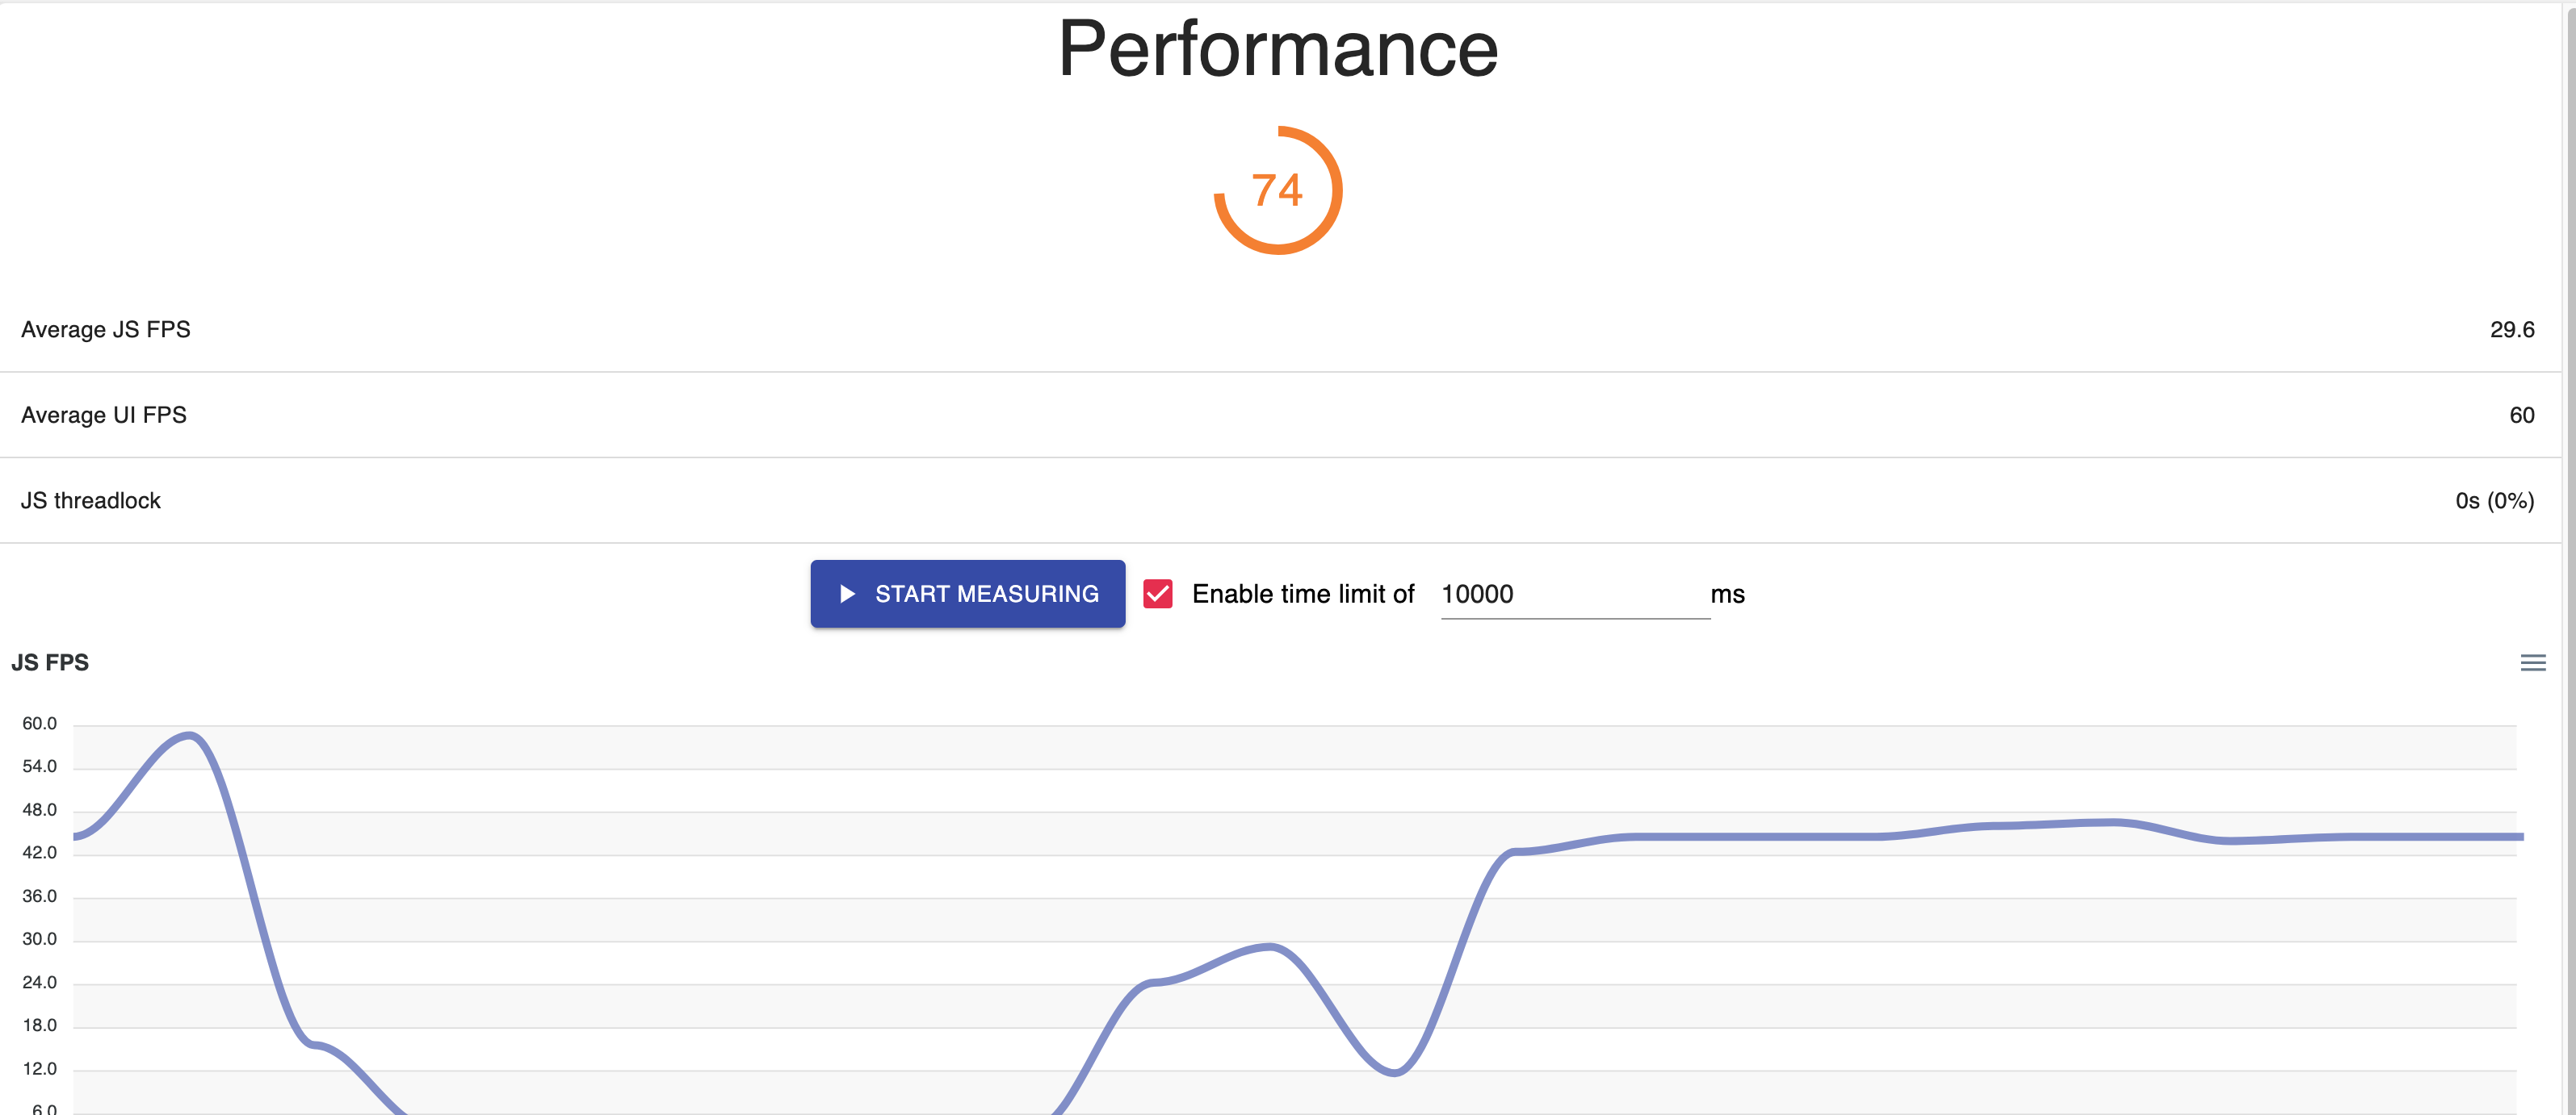Click the 74 score number
Screen dimensions: 2576x1115
point(1277,190)
